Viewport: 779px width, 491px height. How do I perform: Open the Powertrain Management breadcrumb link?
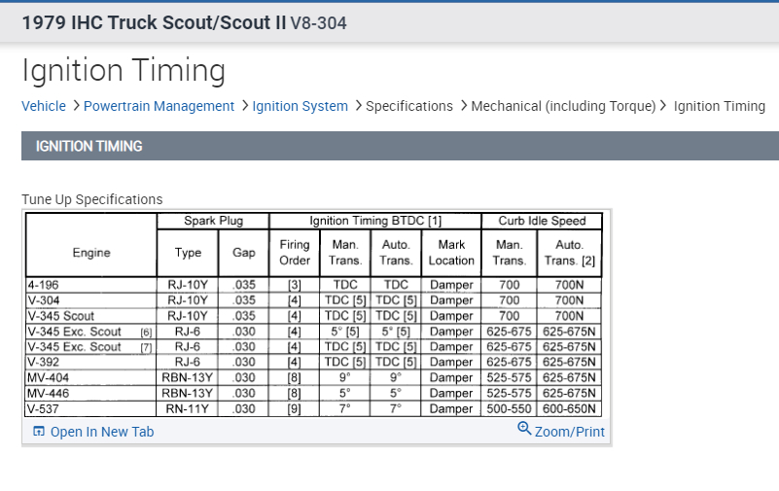point(159,106)
